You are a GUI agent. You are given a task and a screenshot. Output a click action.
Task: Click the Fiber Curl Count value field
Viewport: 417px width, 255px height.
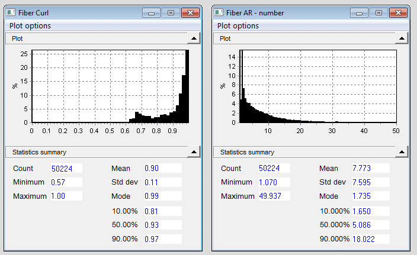pyautogui.click(x=66, y=169)
